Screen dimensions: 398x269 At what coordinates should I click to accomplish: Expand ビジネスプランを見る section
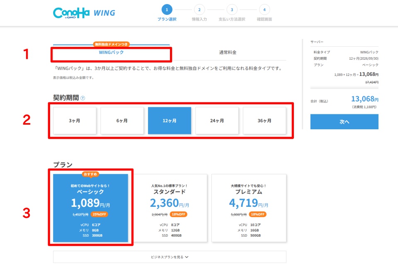[170, 257]
